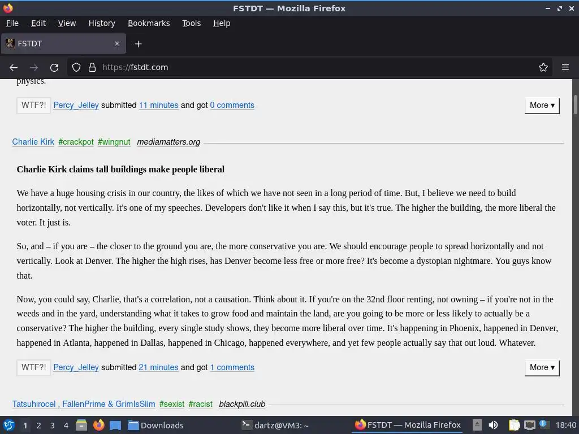
Task: Visit blackpill.club source link
Action: point(242,404)
